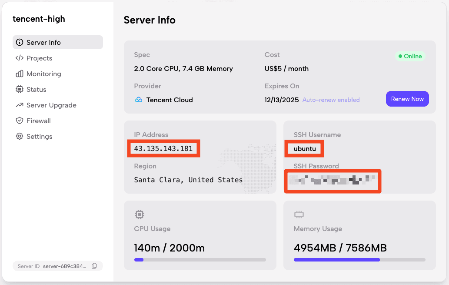The height and width of the screenshot is (285, 449).
Task: Select the IP Address 43.135.143.181
Action: (163, 148)
